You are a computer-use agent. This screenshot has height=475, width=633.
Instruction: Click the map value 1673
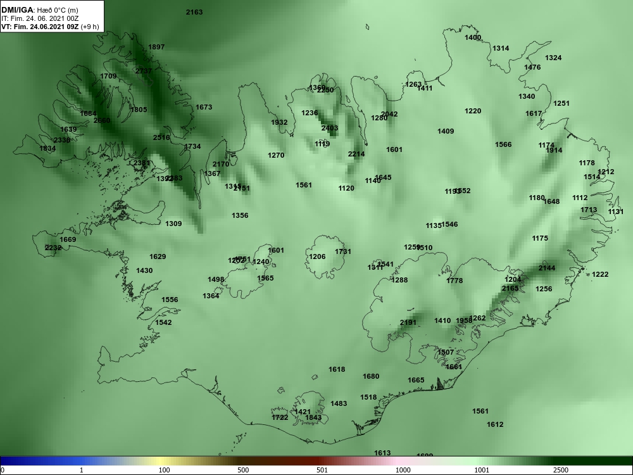[x=204, y=107]
